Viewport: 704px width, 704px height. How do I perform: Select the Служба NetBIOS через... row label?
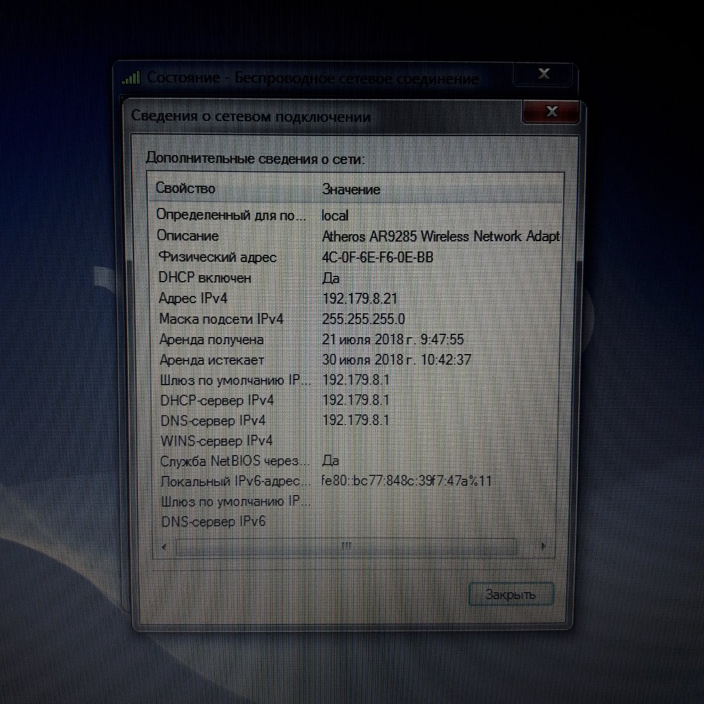235,461
